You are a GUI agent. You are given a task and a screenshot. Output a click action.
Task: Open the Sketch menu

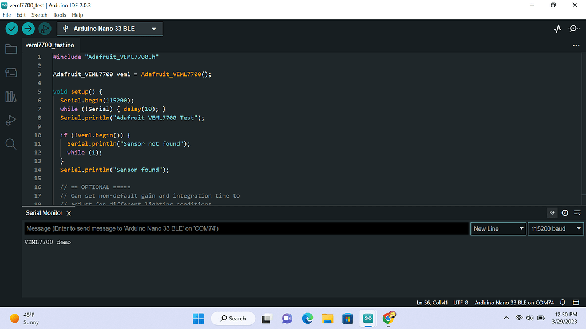[39, 14]
